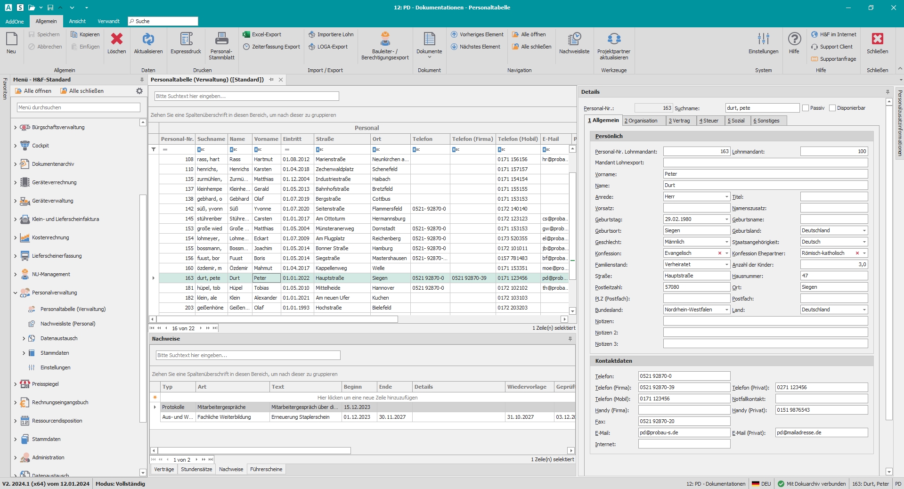Viewport: 904px width, 489px height.
Task: Open the Nachweisliste icon in ribbon
Action: (574, 39)
